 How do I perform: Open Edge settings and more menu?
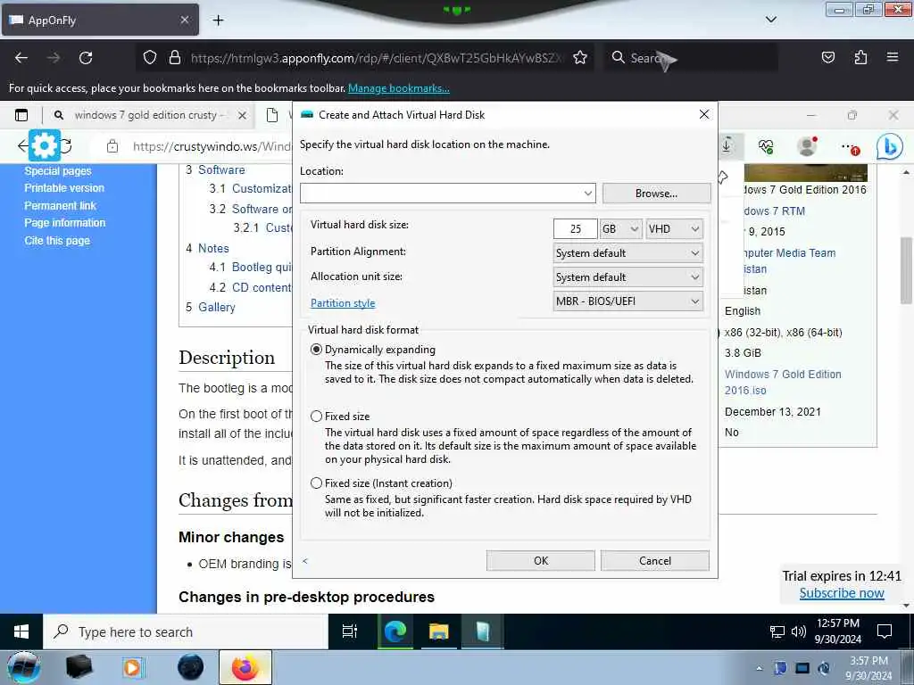[850, 147]
